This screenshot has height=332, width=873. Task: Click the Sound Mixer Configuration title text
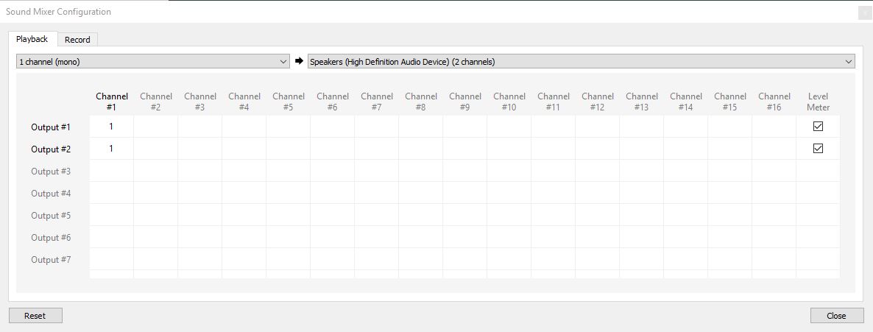click(x=58, y=12)
